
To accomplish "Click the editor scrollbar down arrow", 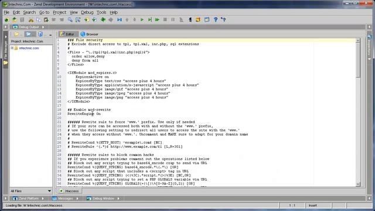I will [358, 184].
